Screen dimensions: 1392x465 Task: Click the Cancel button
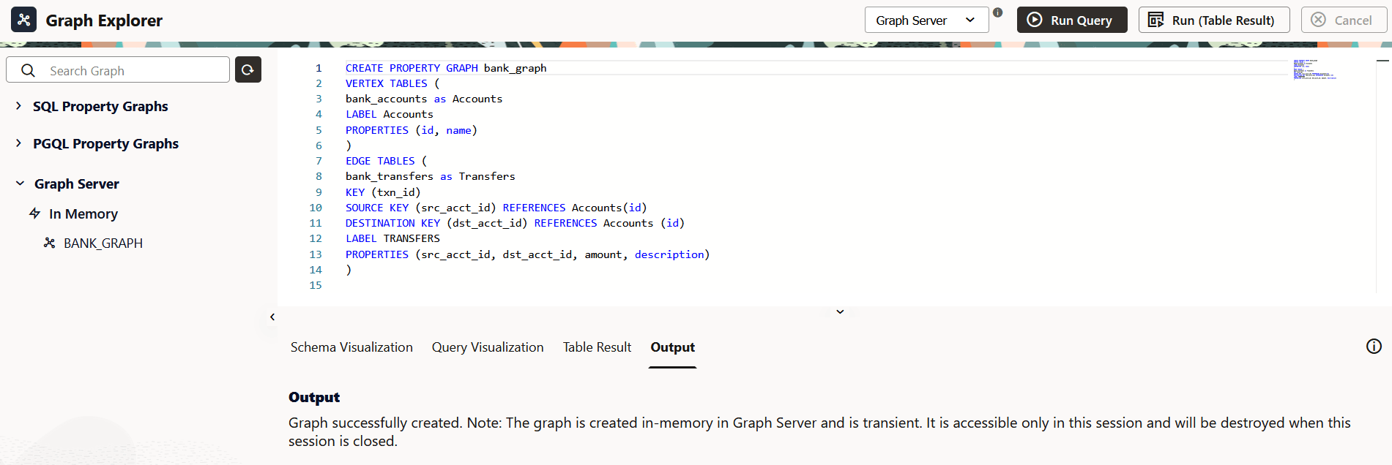tap(1344, 20)
